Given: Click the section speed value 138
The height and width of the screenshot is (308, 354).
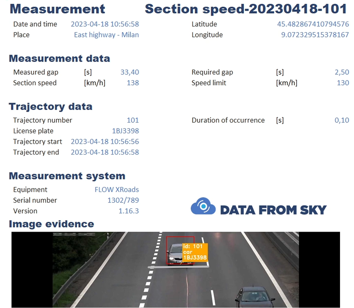Looking at the screenshot, I should [133, 83].
